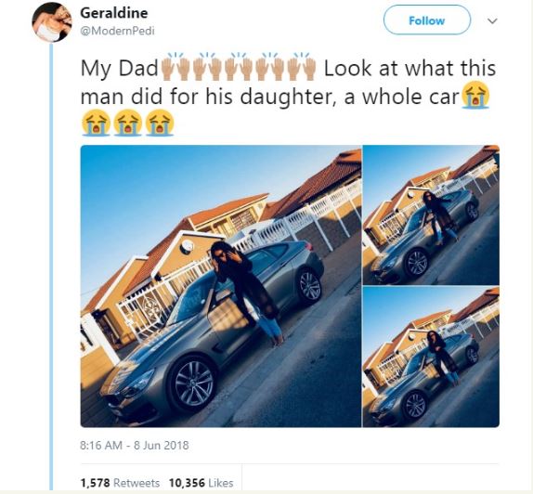The height and width of the screenshot is (494, 533).
Task: Click crying emoji after 'a whole car'
Action: pos(475,96)
